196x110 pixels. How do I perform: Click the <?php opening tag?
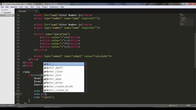26,72
